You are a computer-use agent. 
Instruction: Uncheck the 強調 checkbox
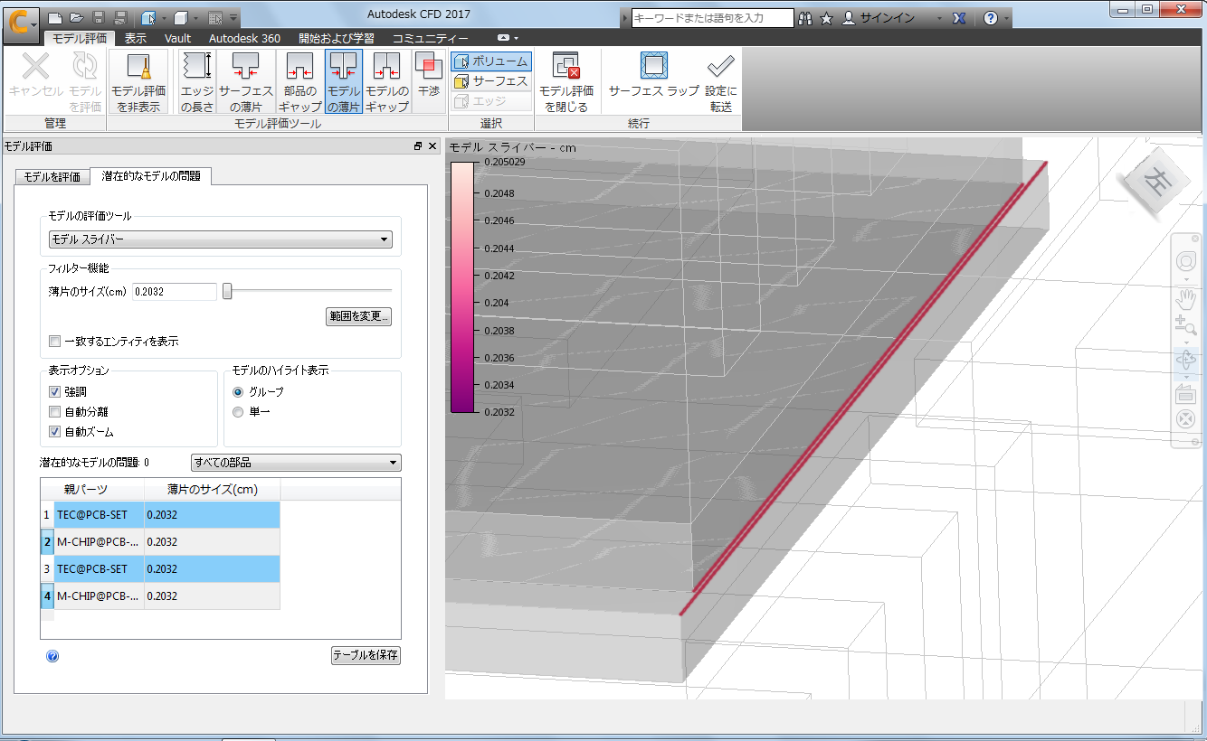(55, 392)
